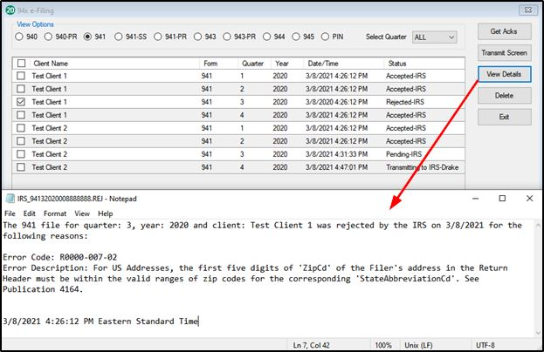This screenshot has height=352, width=544.
Task: Click the Notepad file icon in title bar
Action: coord(9,200)
